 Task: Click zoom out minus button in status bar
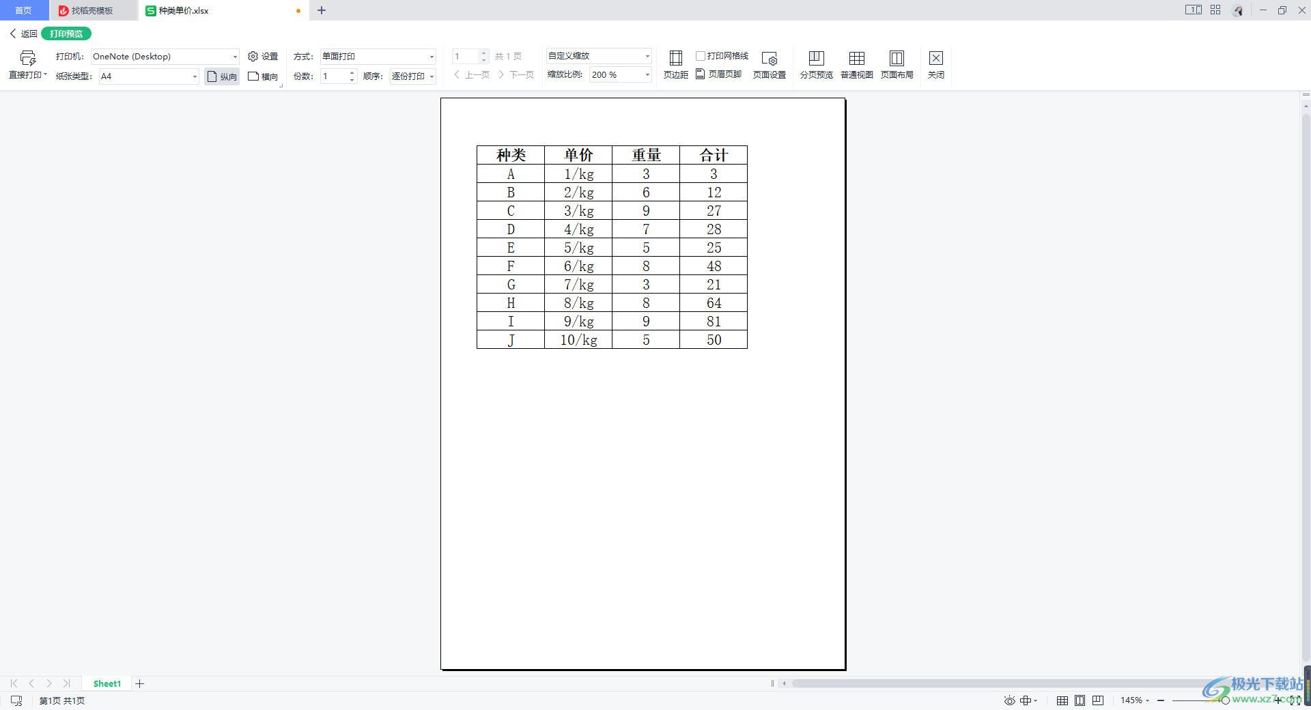click(1161, 700)
